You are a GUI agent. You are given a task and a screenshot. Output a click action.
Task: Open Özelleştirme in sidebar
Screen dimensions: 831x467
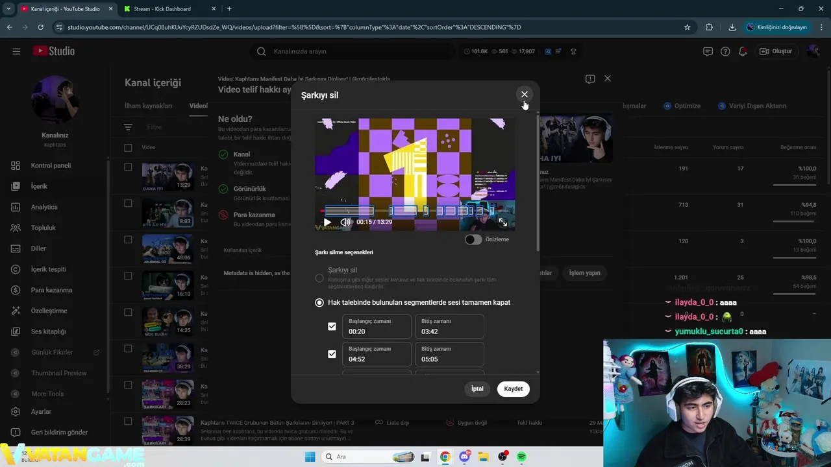point(49,311)
